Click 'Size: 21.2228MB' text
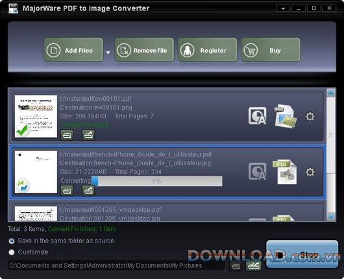This screenshot has width=344, height=279. pos(83,172)
